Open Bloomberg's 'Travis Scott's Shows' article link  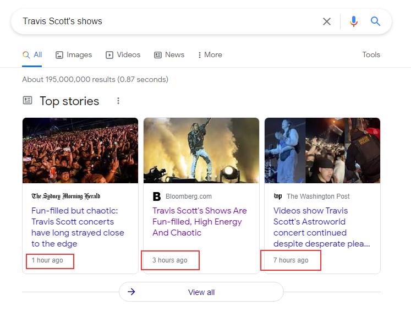[199, 221]
